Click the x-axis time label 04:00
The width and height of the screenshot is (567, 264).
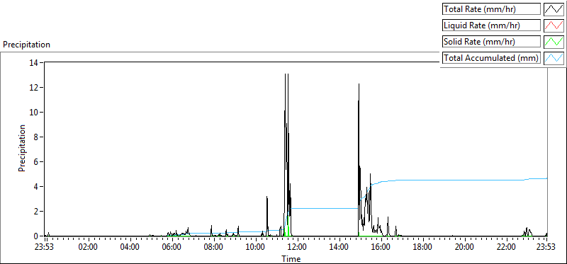[130, 248]
